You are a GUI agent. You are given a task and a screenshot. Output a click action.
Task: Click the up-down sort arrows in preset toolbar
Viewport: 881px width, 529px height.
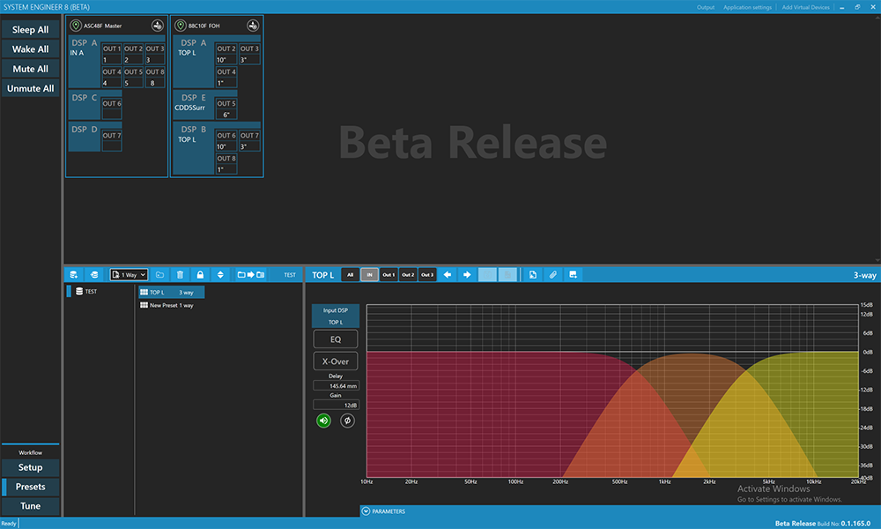click(221, 275)
